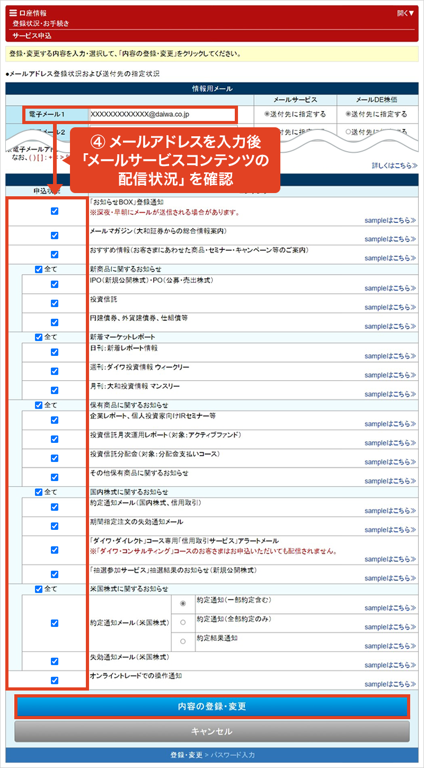Click the 電子メール1 address input field
This screenshot has width=424, height=768.
(x=162, y=114)
